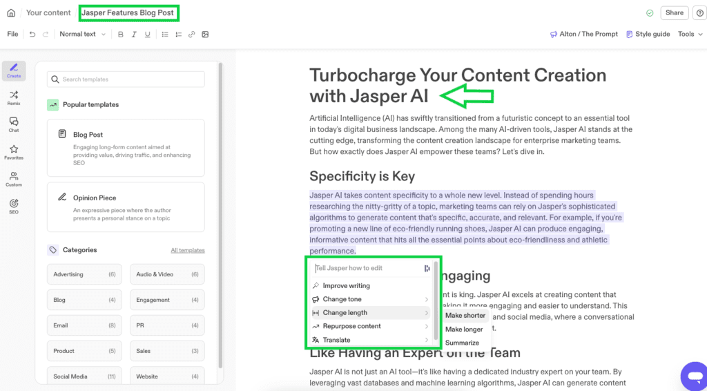Select the Opinion Piece template card
Viewport: 707px width, 391px height.
pos(126,207)
